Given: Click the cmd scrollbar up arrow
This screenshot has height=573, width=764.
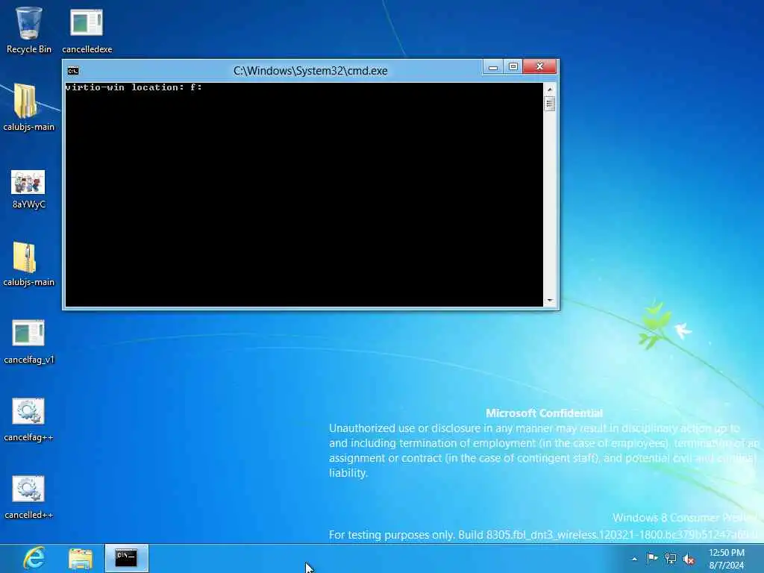Looking at the screenshot, I should [550, 90].
